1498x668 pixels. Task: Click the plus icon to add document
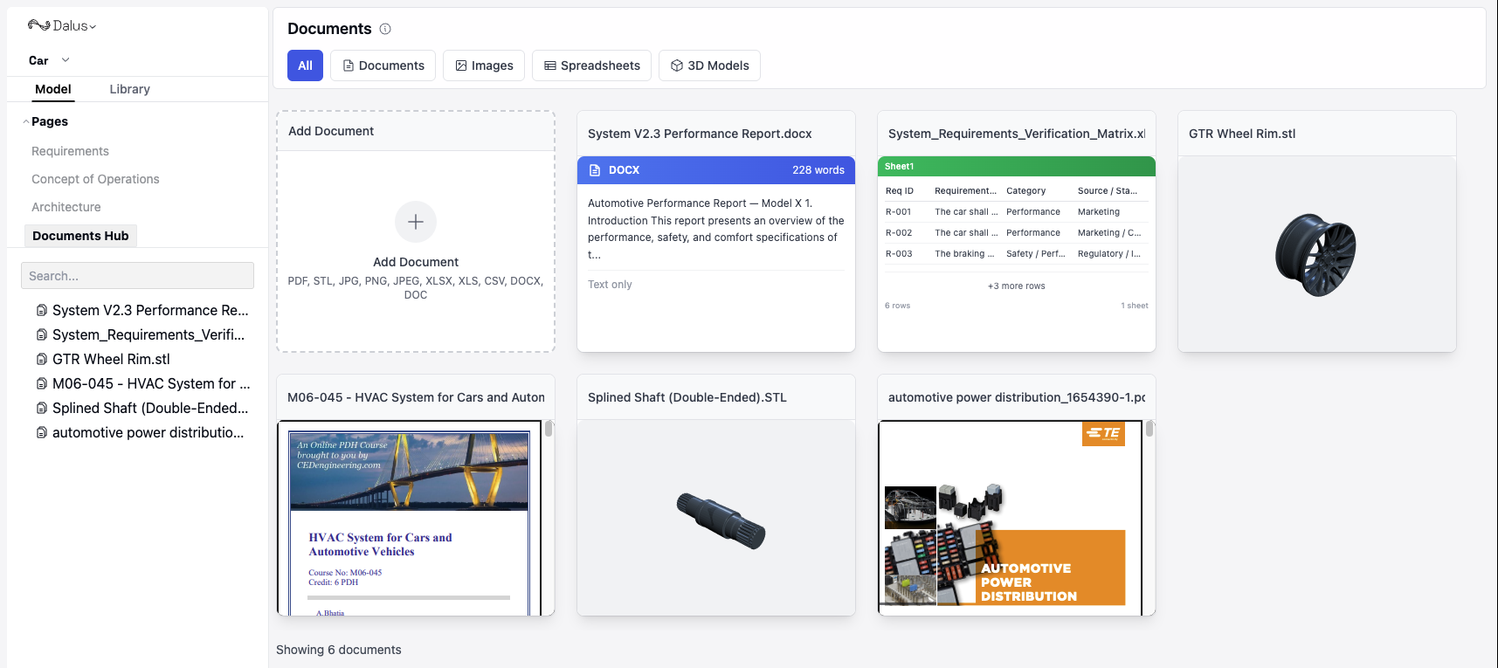(x=416, y=222)
